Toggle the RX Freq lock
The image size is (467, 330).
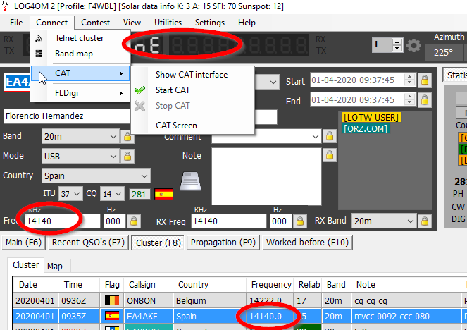pos(300,221)
